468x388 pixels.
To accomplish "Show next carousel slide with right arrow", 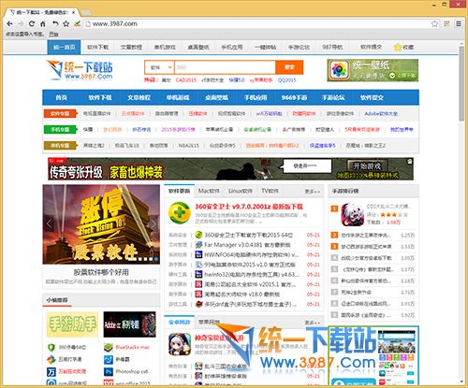I will pos(154,223).
